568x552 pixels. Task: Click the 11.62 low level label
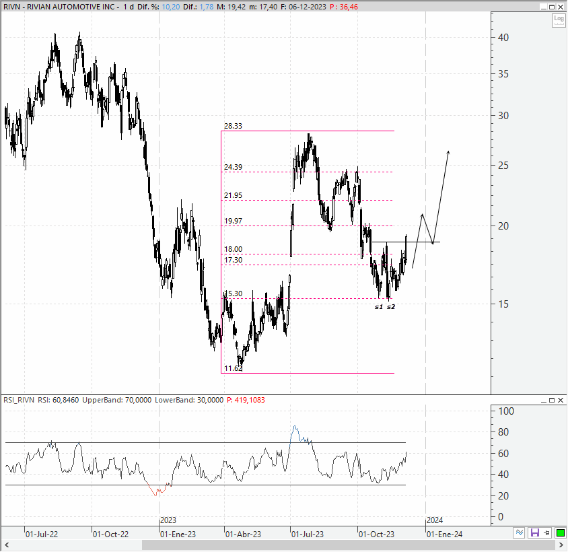(x=233, y=369)
